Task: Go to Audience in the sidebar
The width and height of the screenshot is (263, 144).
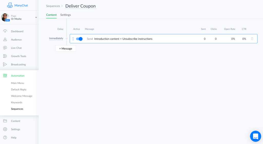Action: tap(16, 39)
